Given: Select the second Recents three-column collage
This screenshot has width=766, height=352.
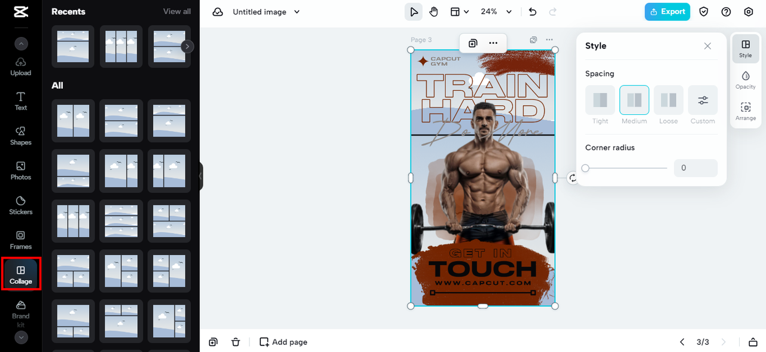Looking at the screenshot, I should 121,46.
